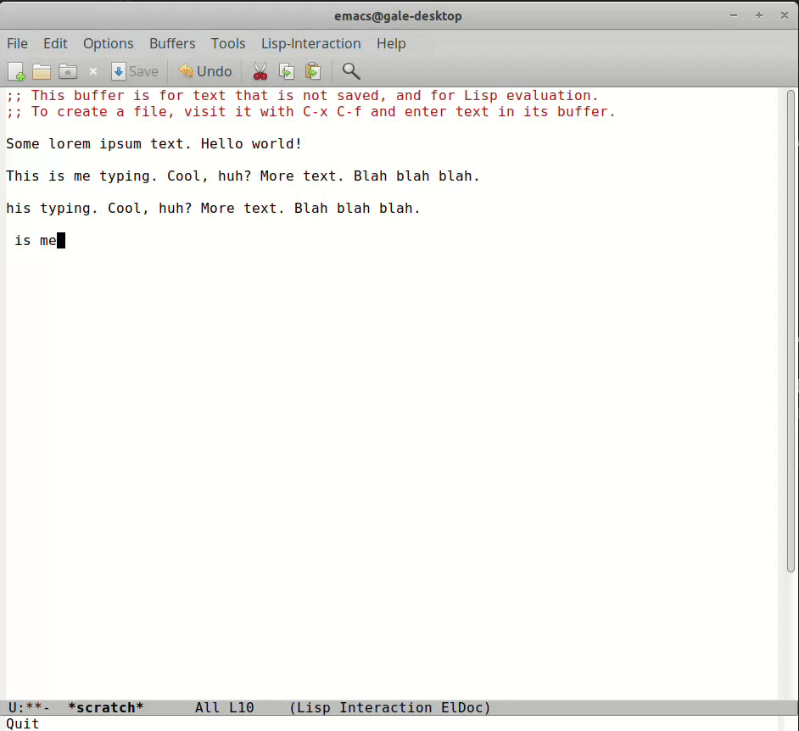Screen dimensions: 799x731
Task: Open the Edit menu
Action: point(54,43)
